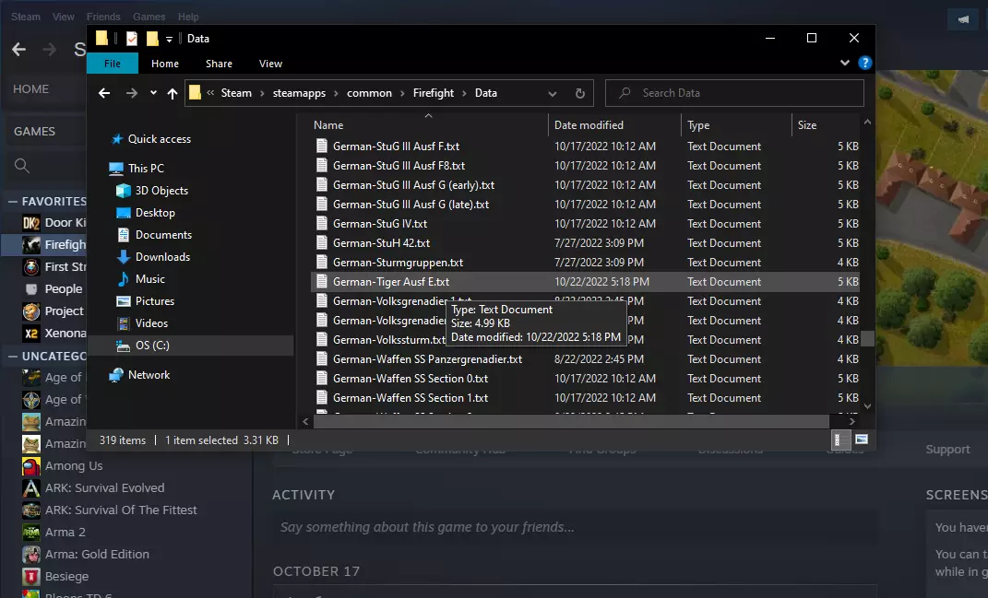Switch to Large icons view layout
988x598 pixels.
coord(862,440)
